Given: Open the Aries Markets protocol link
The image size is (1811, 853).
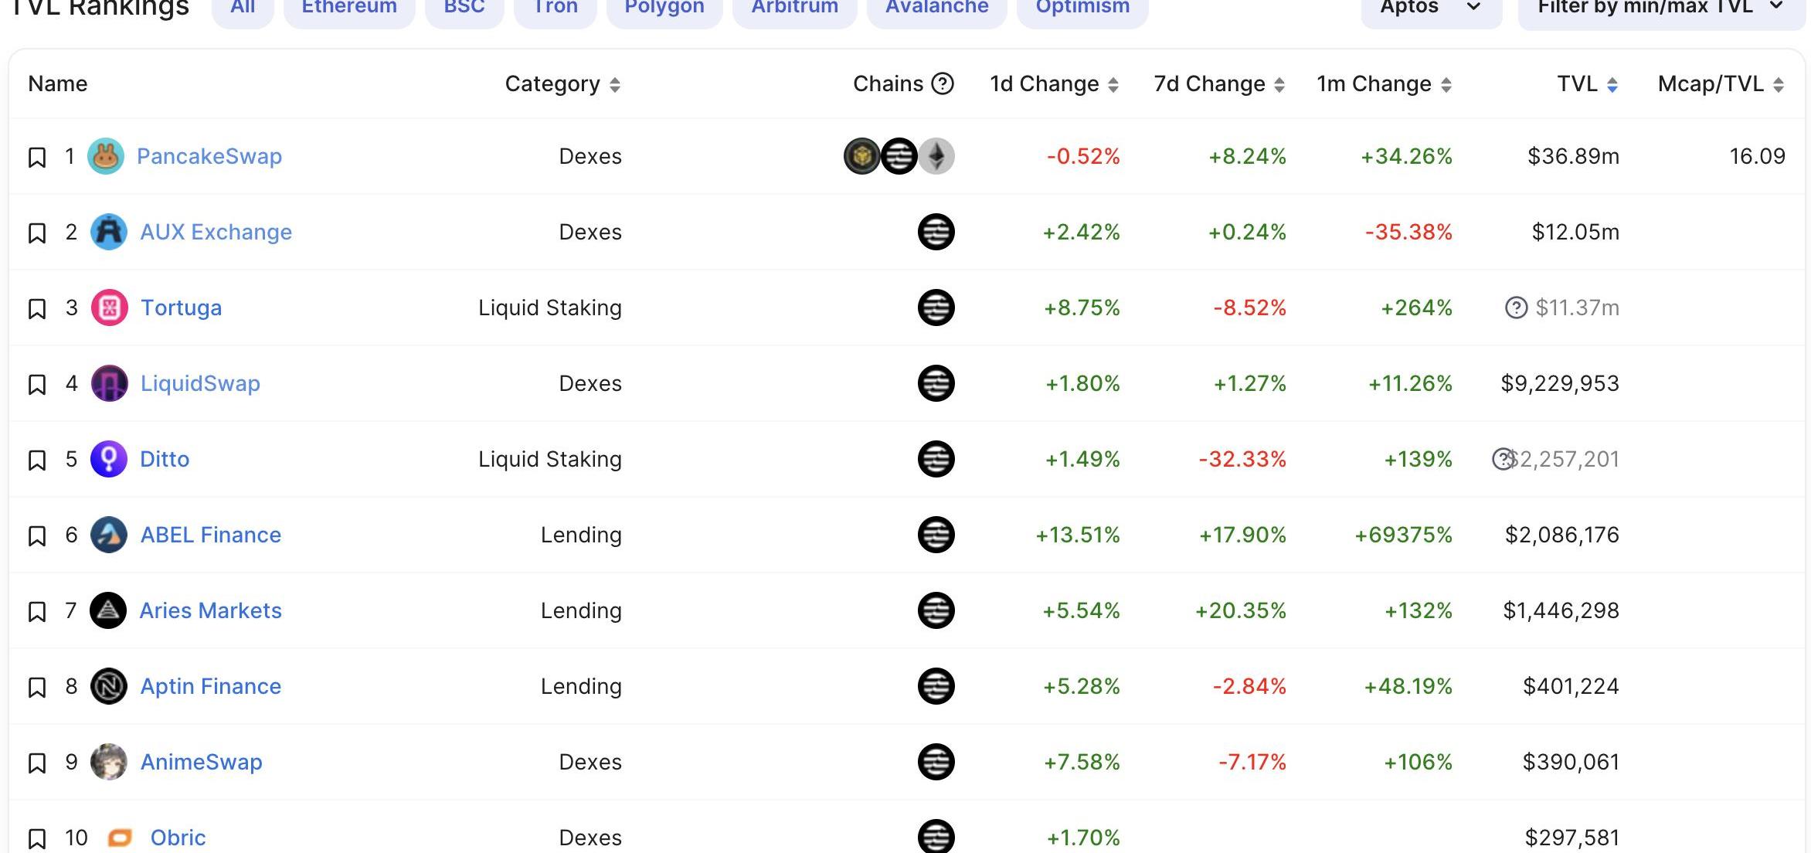Looking at the screenshot, I should (210, 611).
